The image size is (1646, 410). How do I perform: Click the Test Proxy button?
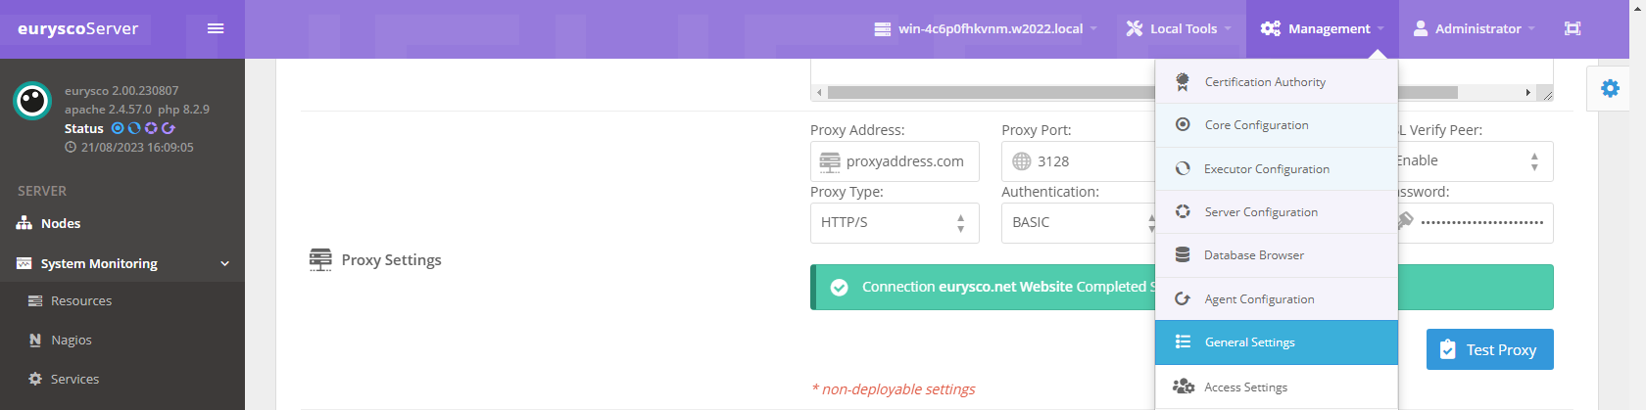[x=1489, y=349]
